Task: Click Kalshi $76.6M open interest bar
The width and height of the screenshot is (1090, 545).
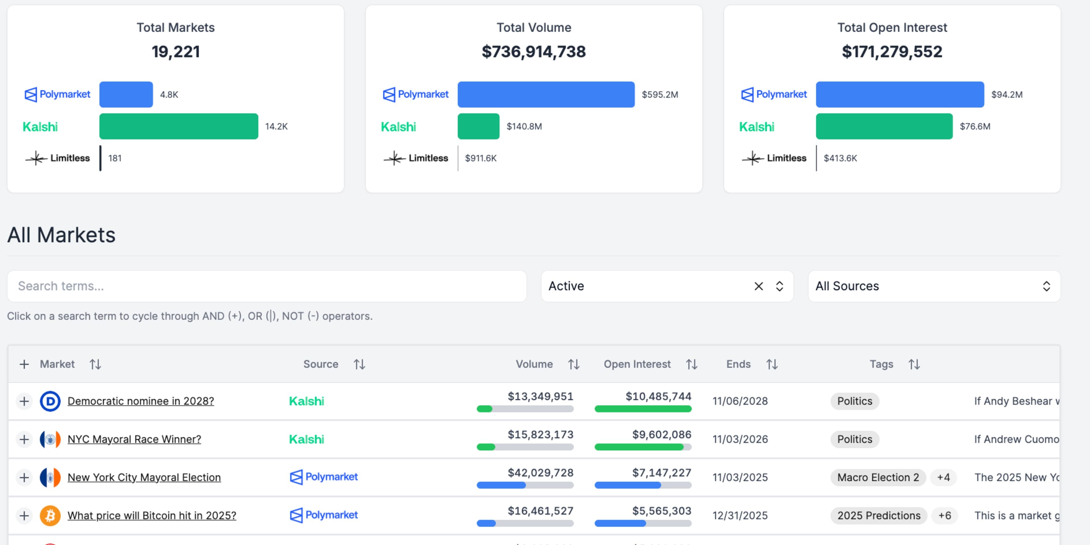Action: pos(884,126)
